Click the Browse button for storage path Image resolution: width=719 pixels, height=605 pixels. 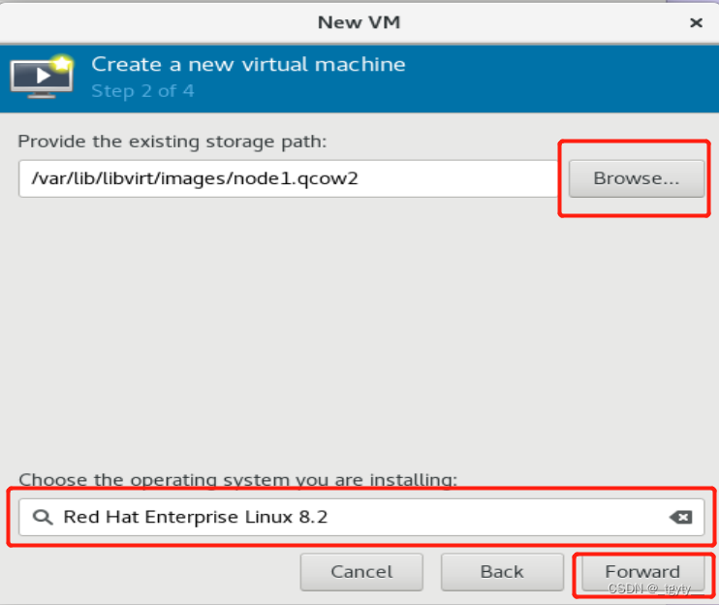(636, 178)
